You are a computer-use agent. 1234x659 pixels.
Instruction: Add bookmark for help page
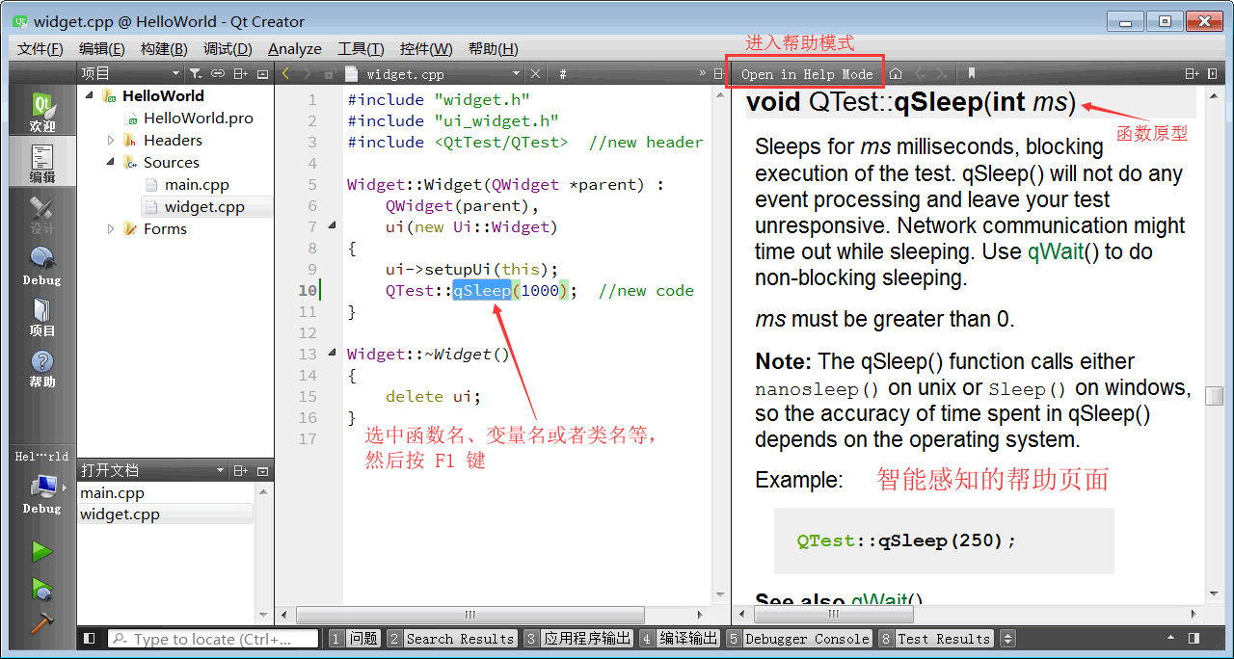click(972, 73)
